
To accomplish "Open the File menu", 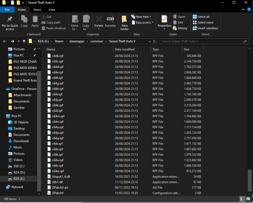I will tap(7, 9).
